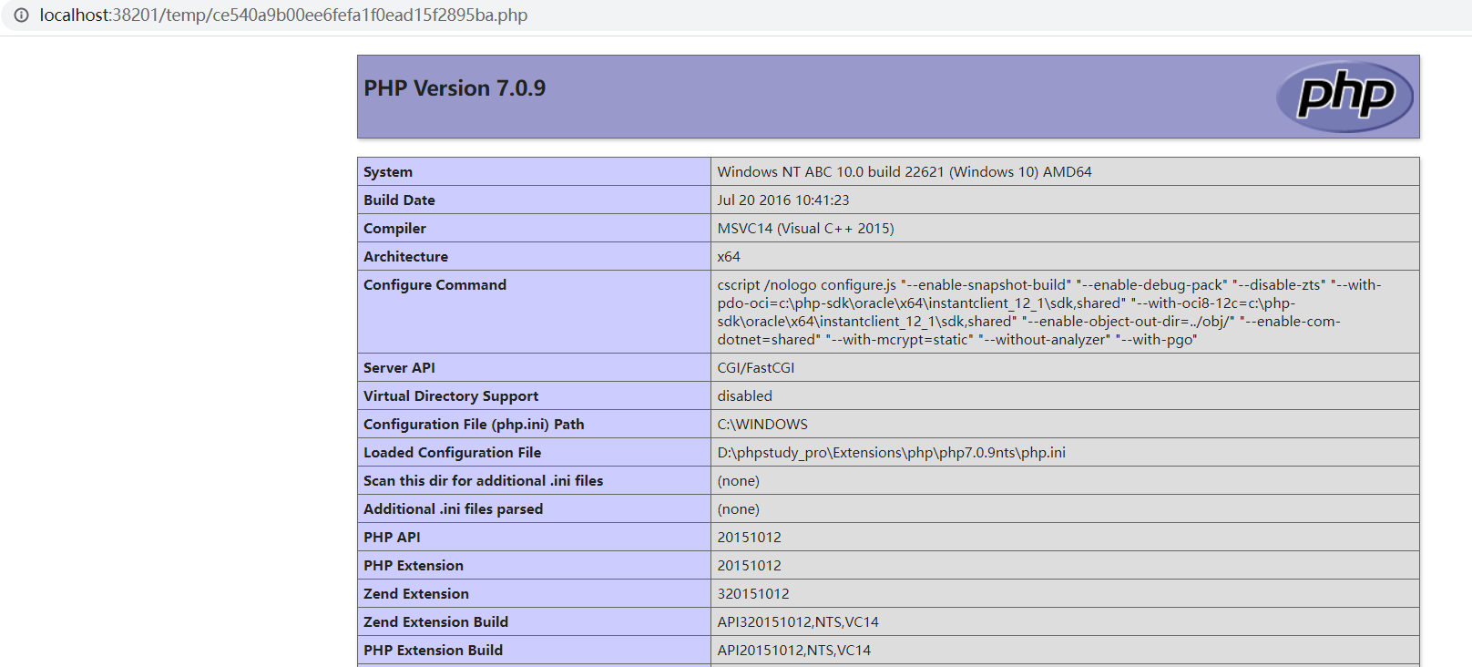
Task: Click the MSVC14 (Visual C++ 2015) value
Action: coord(806,229)
